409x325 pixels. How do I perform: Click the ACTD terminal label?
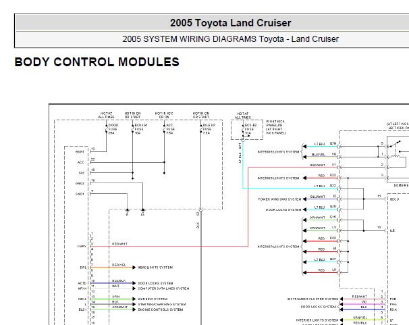pyautogui.click(x=82, y=283)
